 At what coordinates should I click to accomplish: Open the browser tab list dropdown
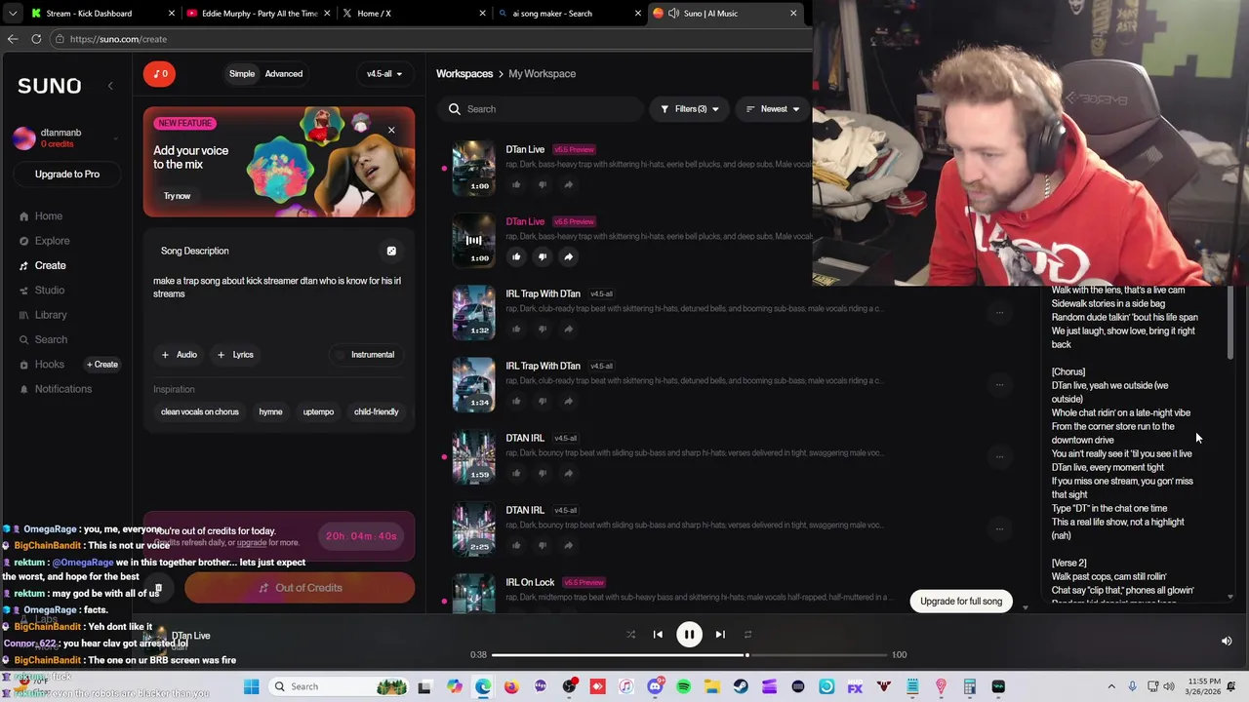[x=13, y=14]
